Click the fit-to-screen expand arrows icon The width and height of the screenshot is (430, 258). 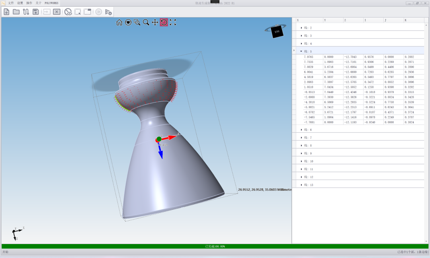[x=173, y=23]
